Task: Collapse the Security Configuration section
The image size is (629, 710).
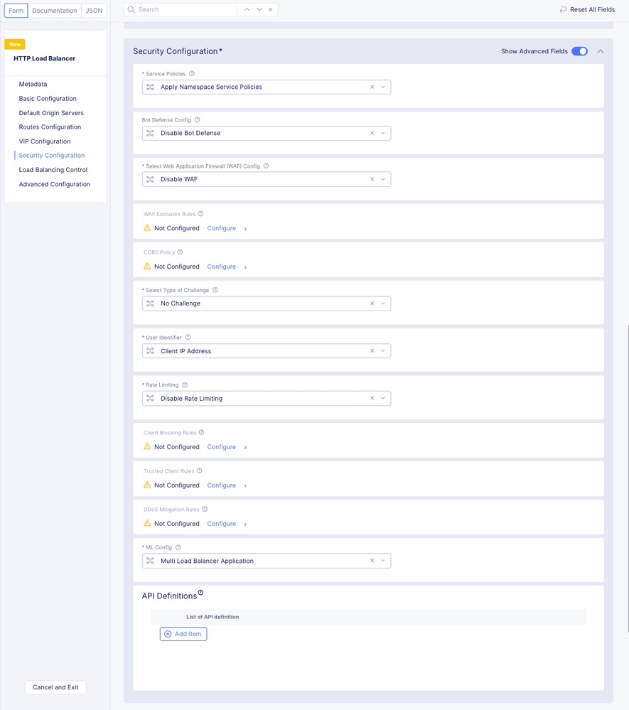Action: pyautogui.click(x=601, y=51)
